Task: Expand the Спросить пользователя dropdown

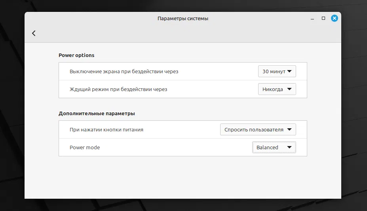Action: [258, 129]
